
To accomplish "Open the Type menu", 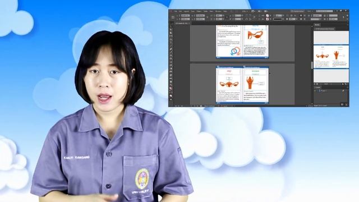I will [x=193, y=11].
